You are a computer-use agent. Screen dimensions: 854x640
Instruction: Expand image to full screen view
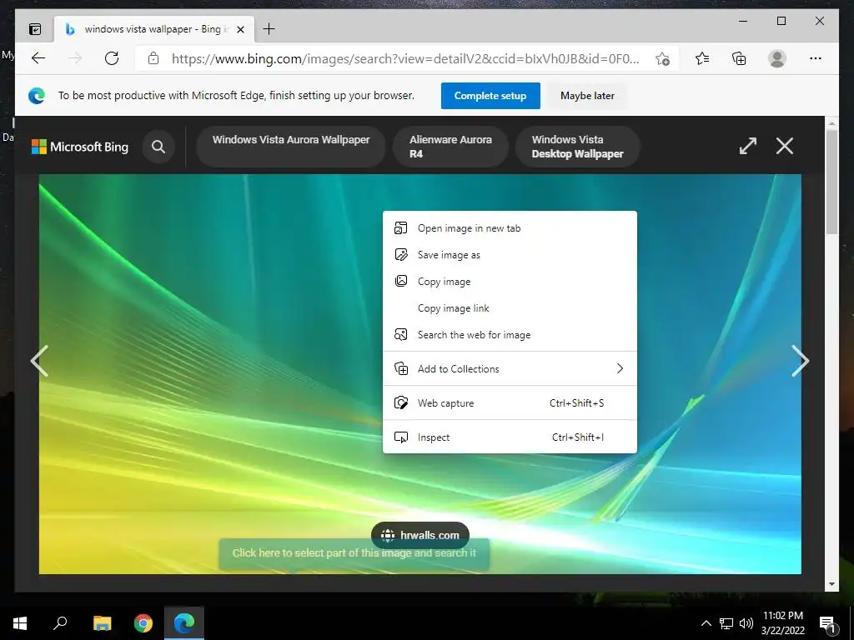[748, 146]
